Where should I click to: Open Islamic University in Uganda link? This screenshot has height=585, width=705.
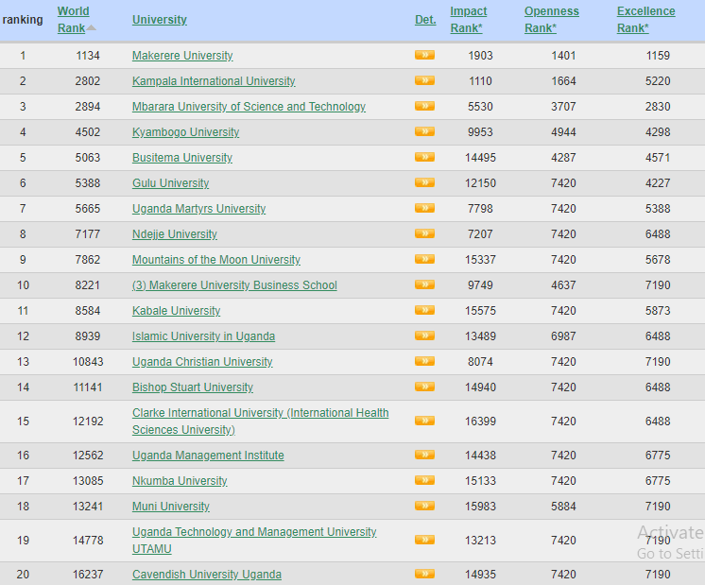click(x=203, y=336)
